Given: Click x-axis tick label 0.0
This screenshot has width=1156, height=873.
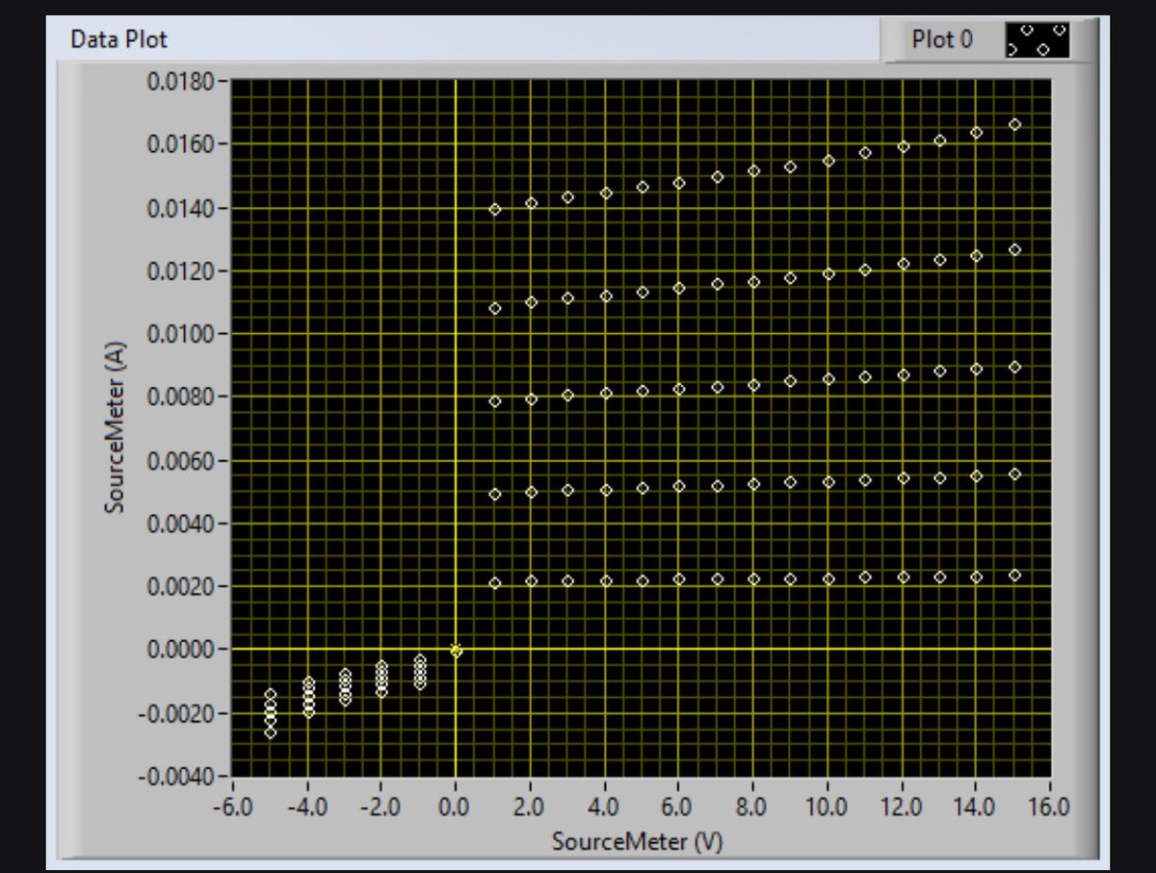Looking at the screenshot, I should coord(456,807).
